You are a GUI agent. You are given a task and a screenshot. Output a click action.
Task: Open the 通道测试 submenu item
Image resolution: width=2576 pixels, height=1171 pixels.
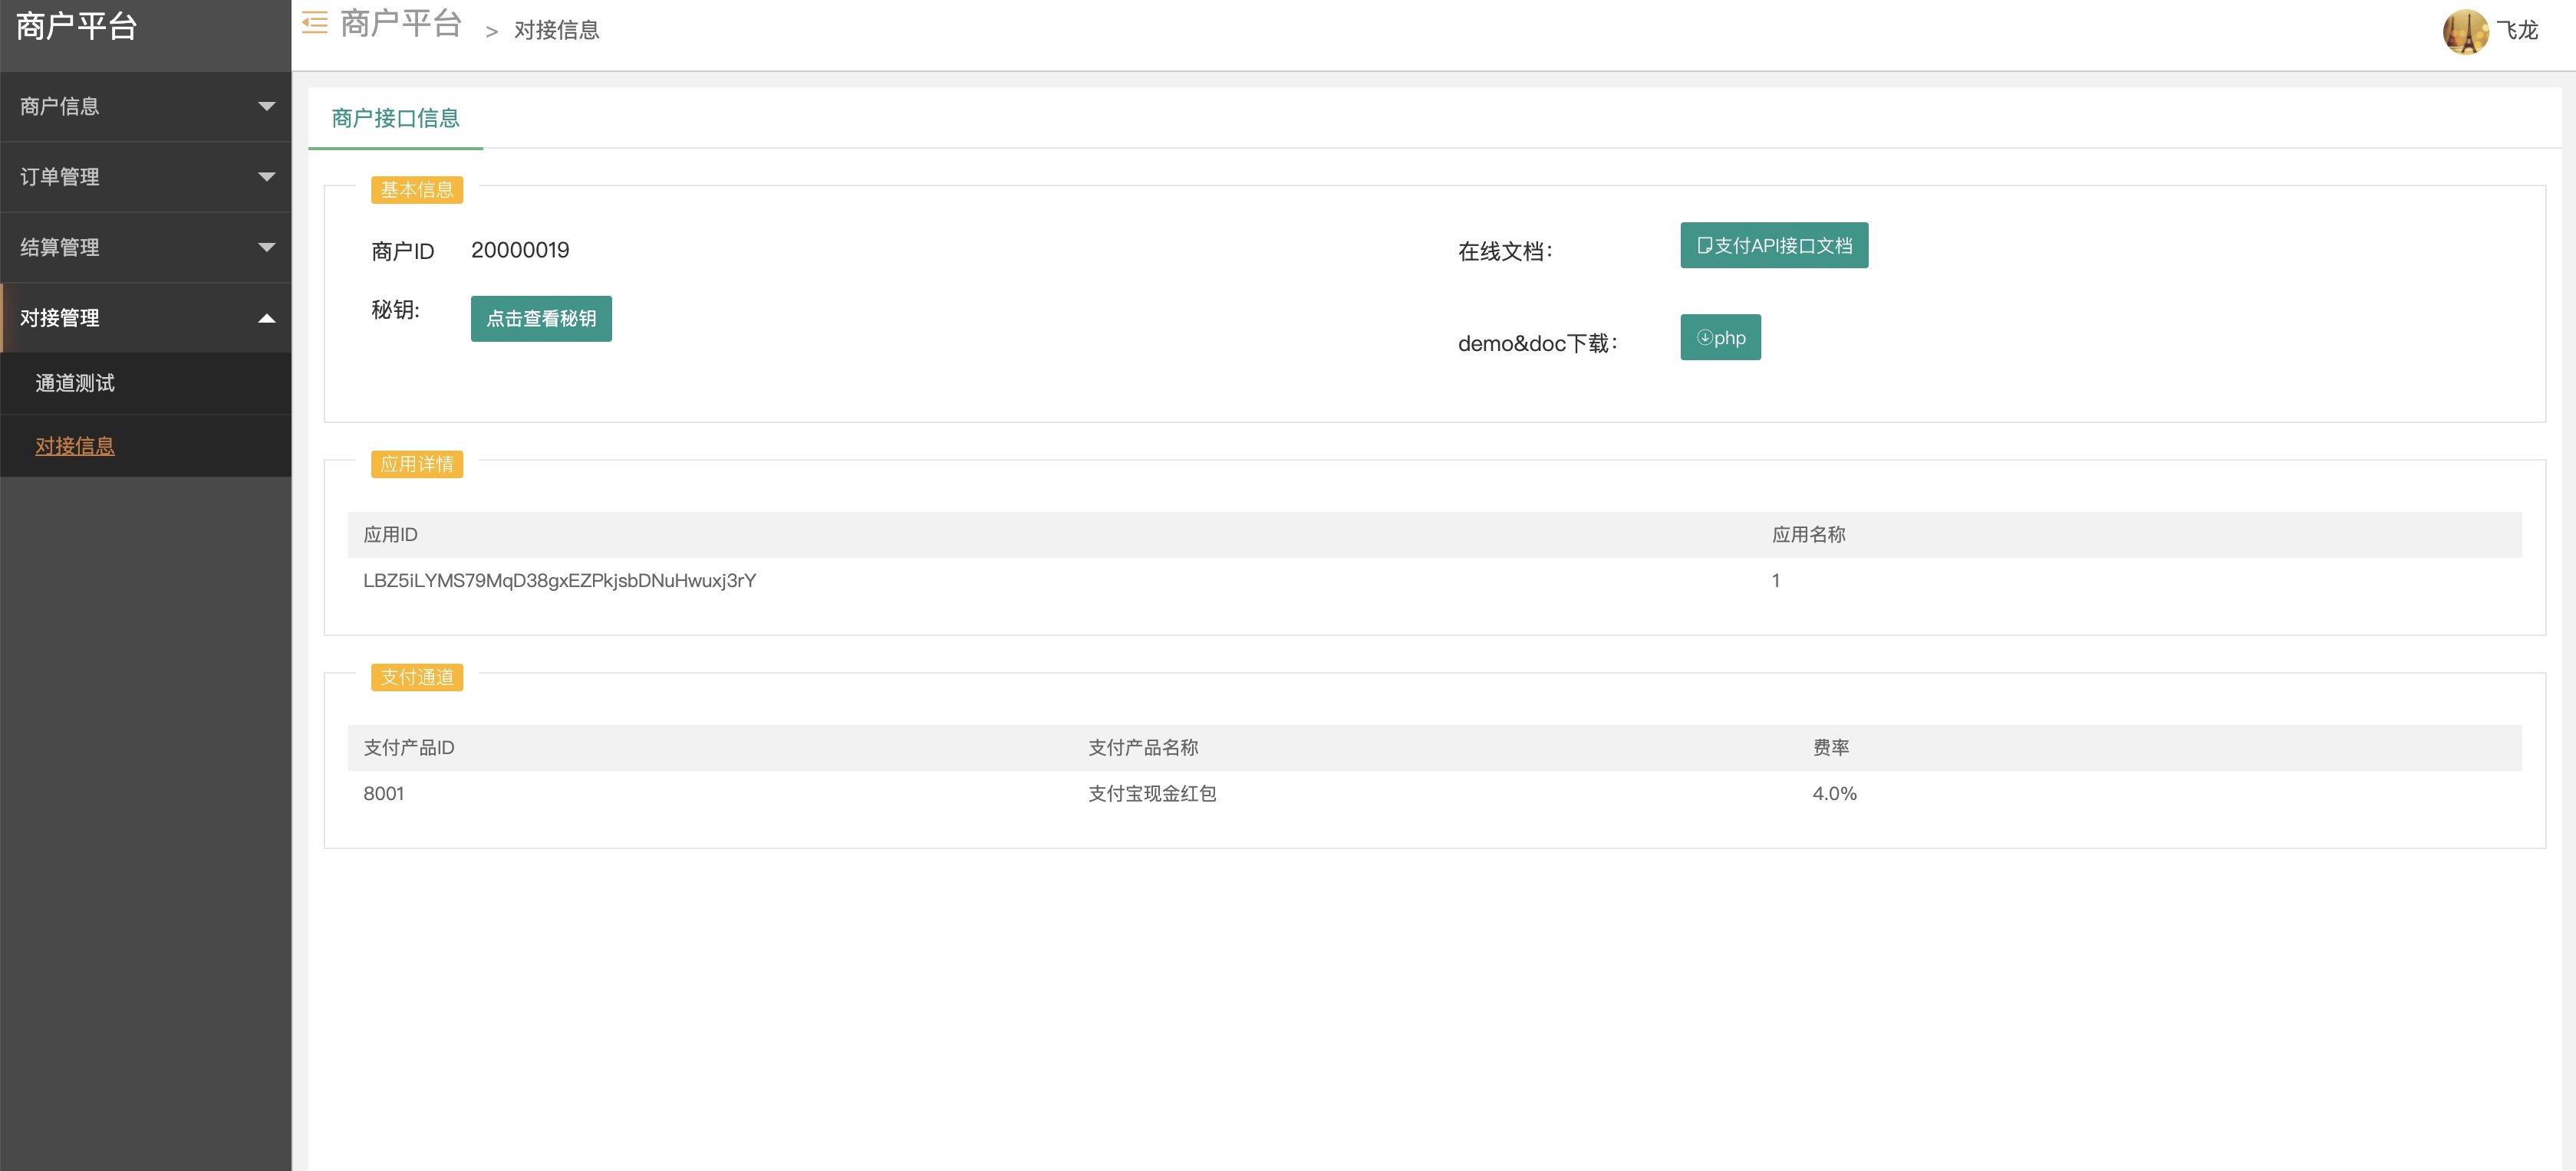pos(75,382)
